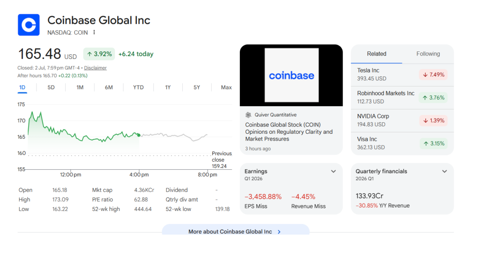Click the -30.85% Y/Y Revenue text
The image size is (486, 254).
(x=383, y=206)
